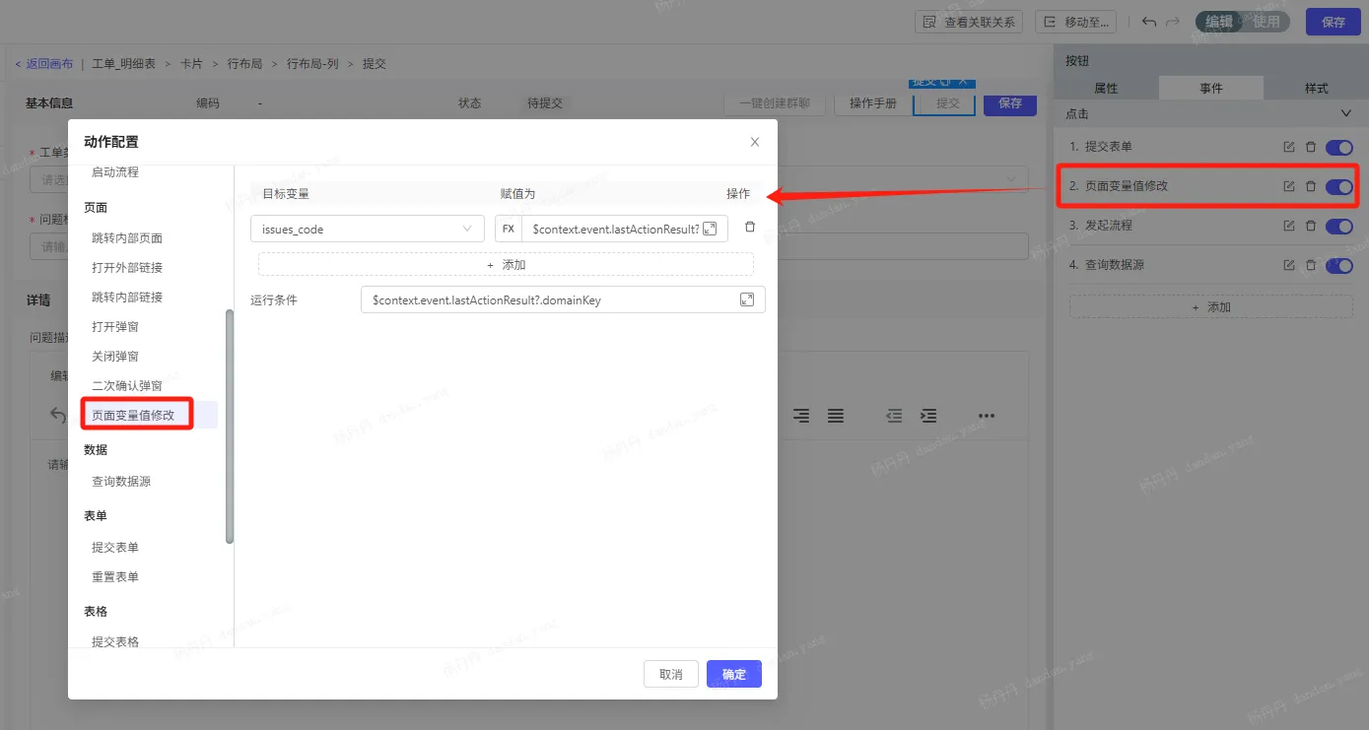The height and width of the screenshot is (730, 1369).
Task: Switch to the 属性 tab
Action: [x=1106, y=88]
